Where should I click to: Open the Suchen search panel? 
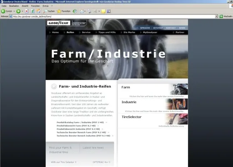(x=49, y=11)
